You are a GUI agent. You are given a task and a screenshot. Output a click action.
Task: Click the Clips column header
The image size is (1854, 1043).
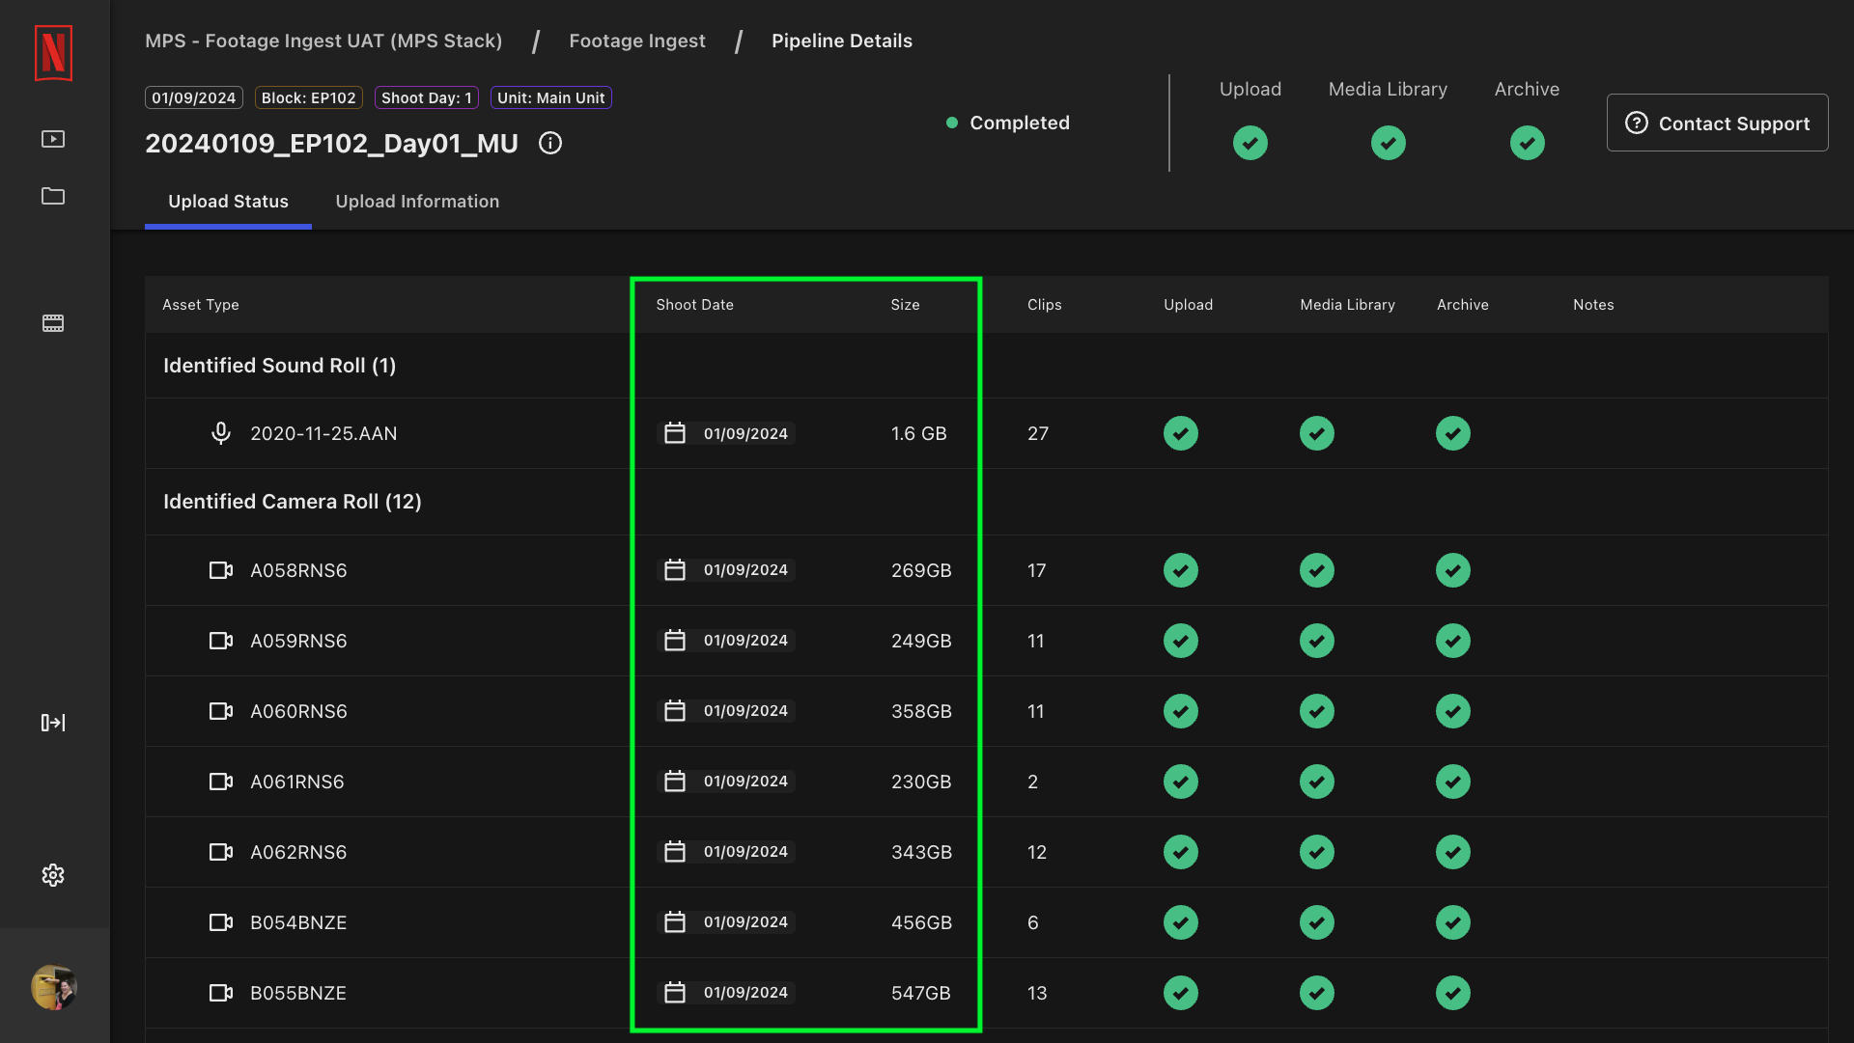(1045, 305)
